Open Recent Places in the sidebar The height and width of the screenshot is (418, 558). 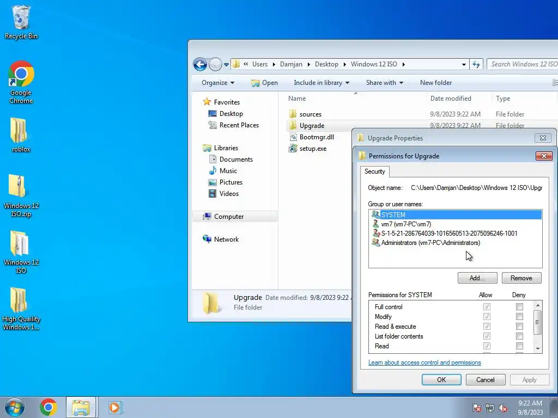239,125
